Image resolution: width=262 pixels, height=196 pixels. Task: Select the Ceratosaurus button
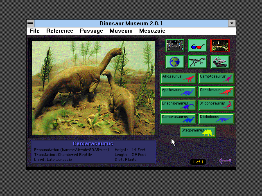coord(217,92)
